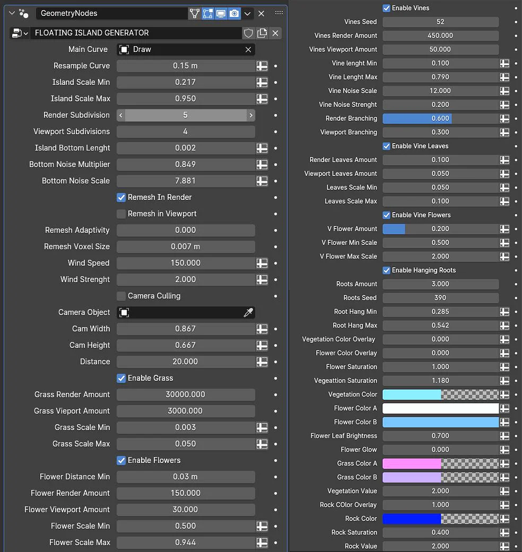Click the fake user shield icon
Image resolution: width=522 pixels, height=552 pixels.
click(248, 33)
